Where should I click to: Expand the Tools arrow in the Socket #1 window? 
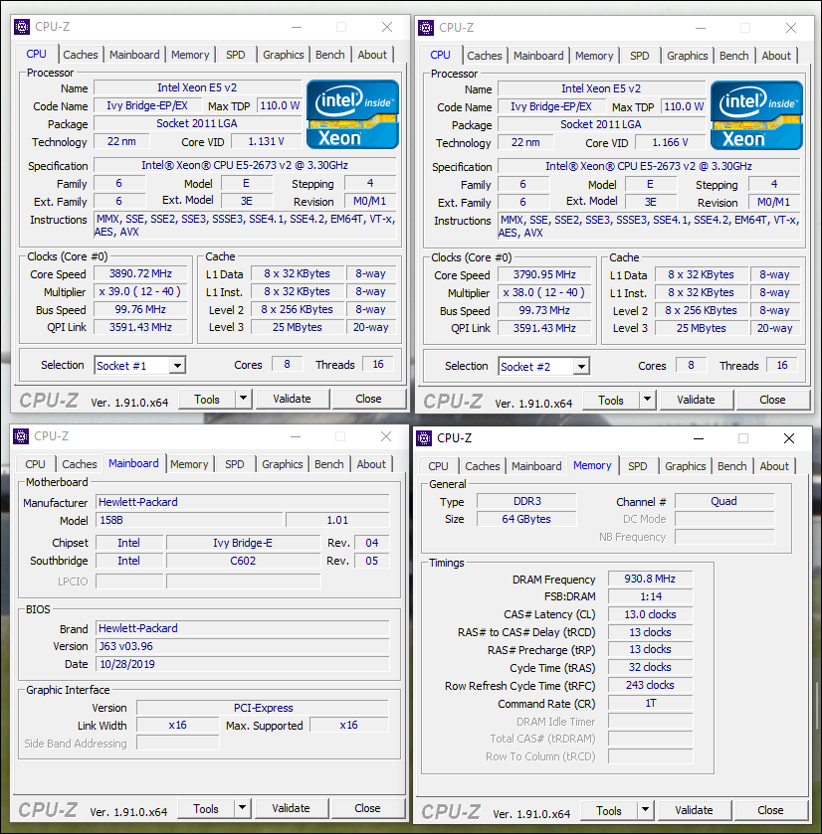[x=243, y=399]
